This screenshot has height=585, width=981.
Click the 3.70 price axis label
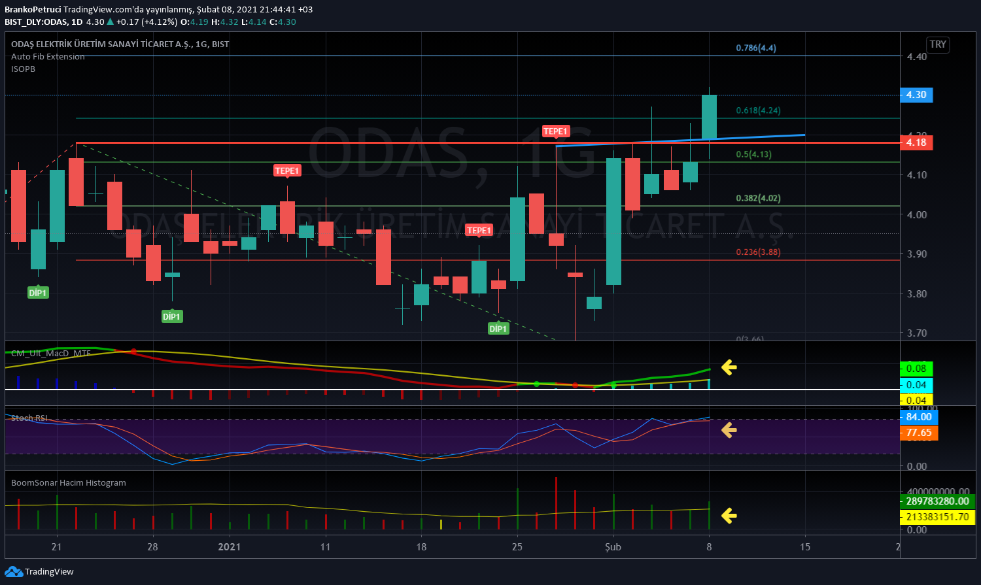(x=917, y=333)
